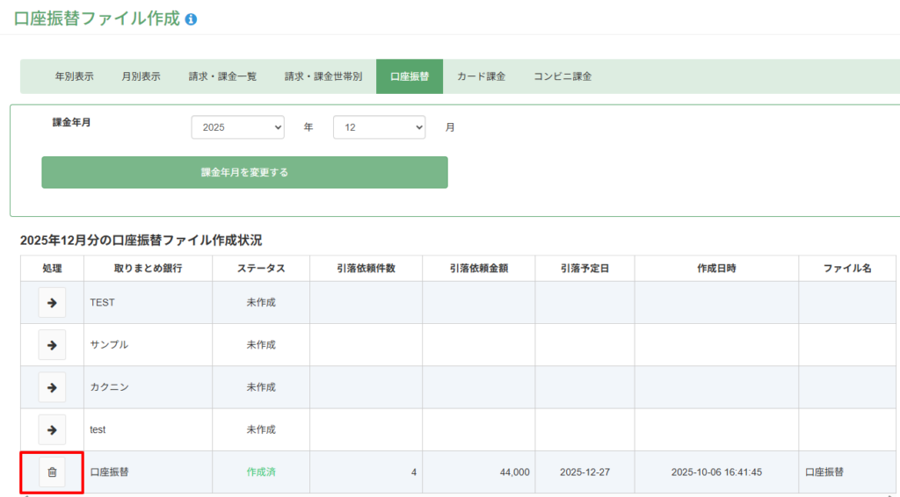Click the 作成済 status text
Viewport: 900px width, 497px height.
[x=261, y=472]
